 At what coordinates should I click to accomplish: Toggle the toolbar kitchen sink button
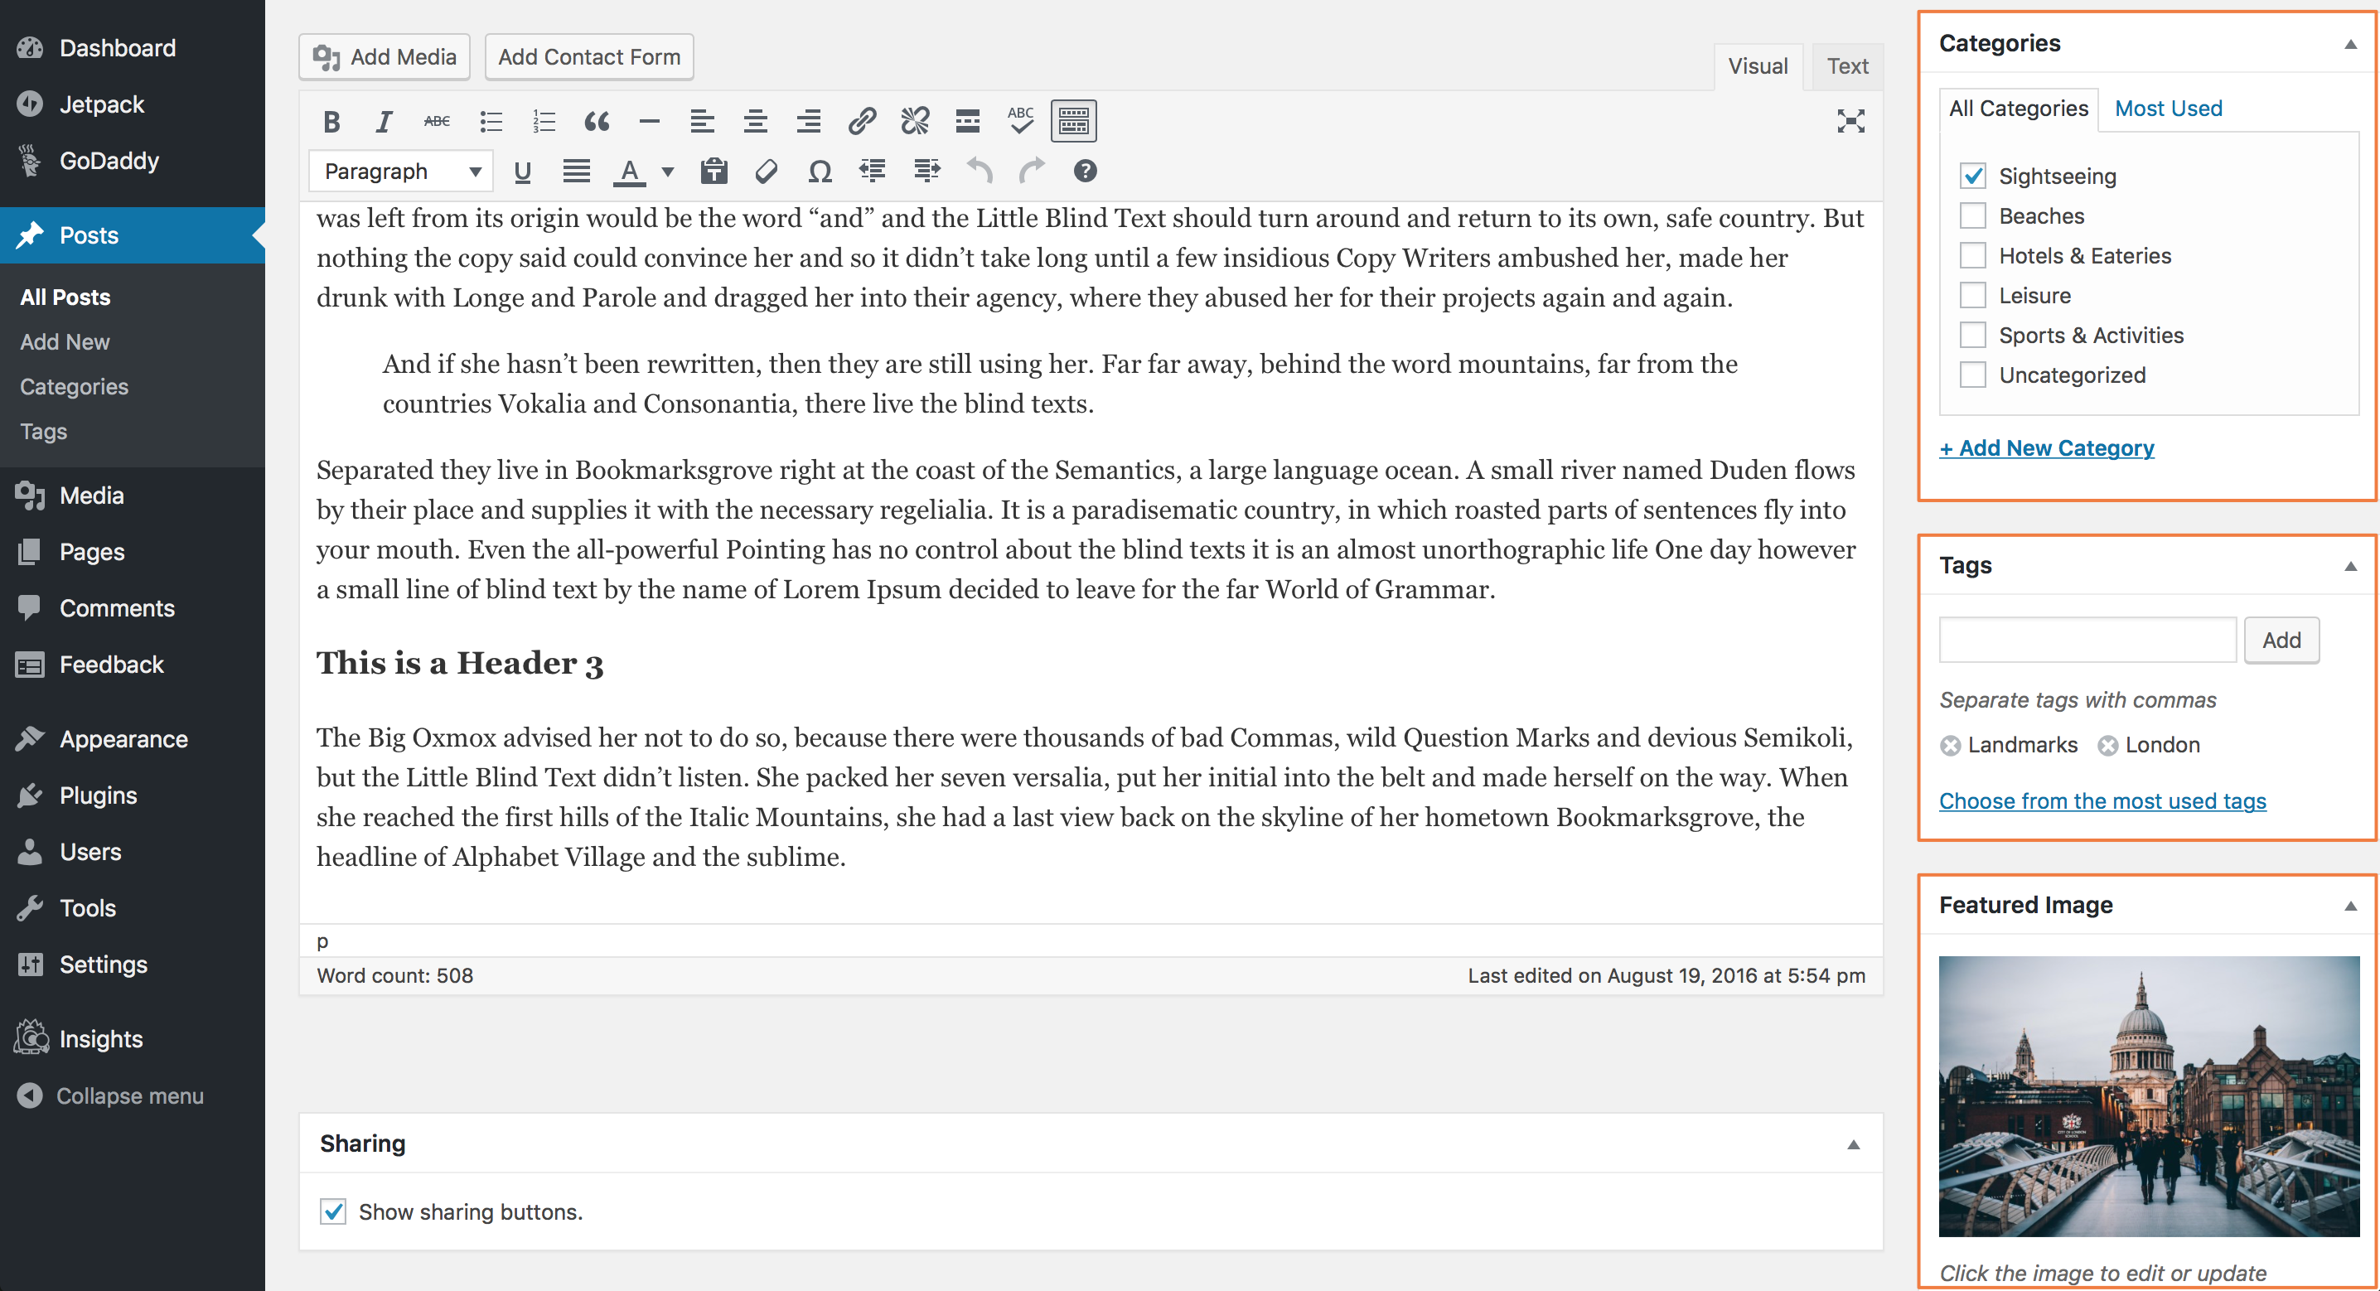point(1074,121)
